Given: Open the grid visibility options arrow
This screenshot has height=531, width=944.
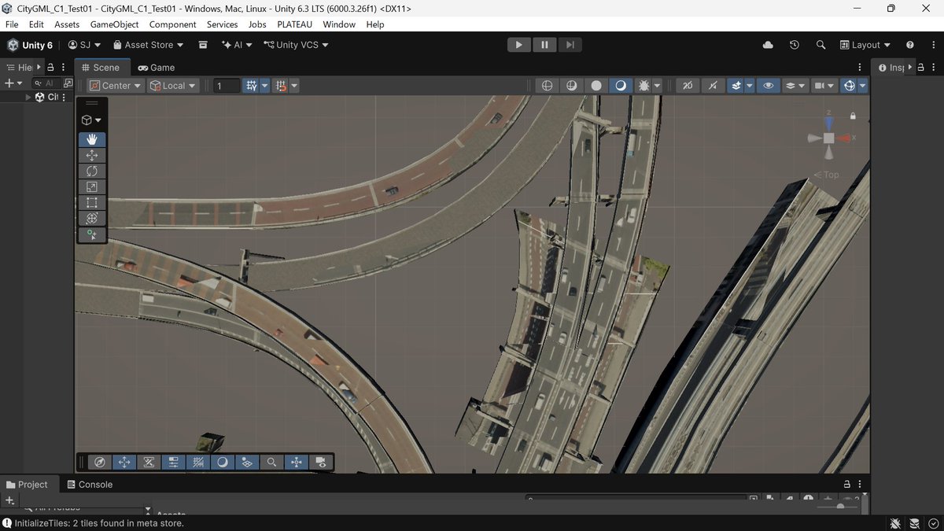Looking at the screenshot, I should [x=265, y=86].
